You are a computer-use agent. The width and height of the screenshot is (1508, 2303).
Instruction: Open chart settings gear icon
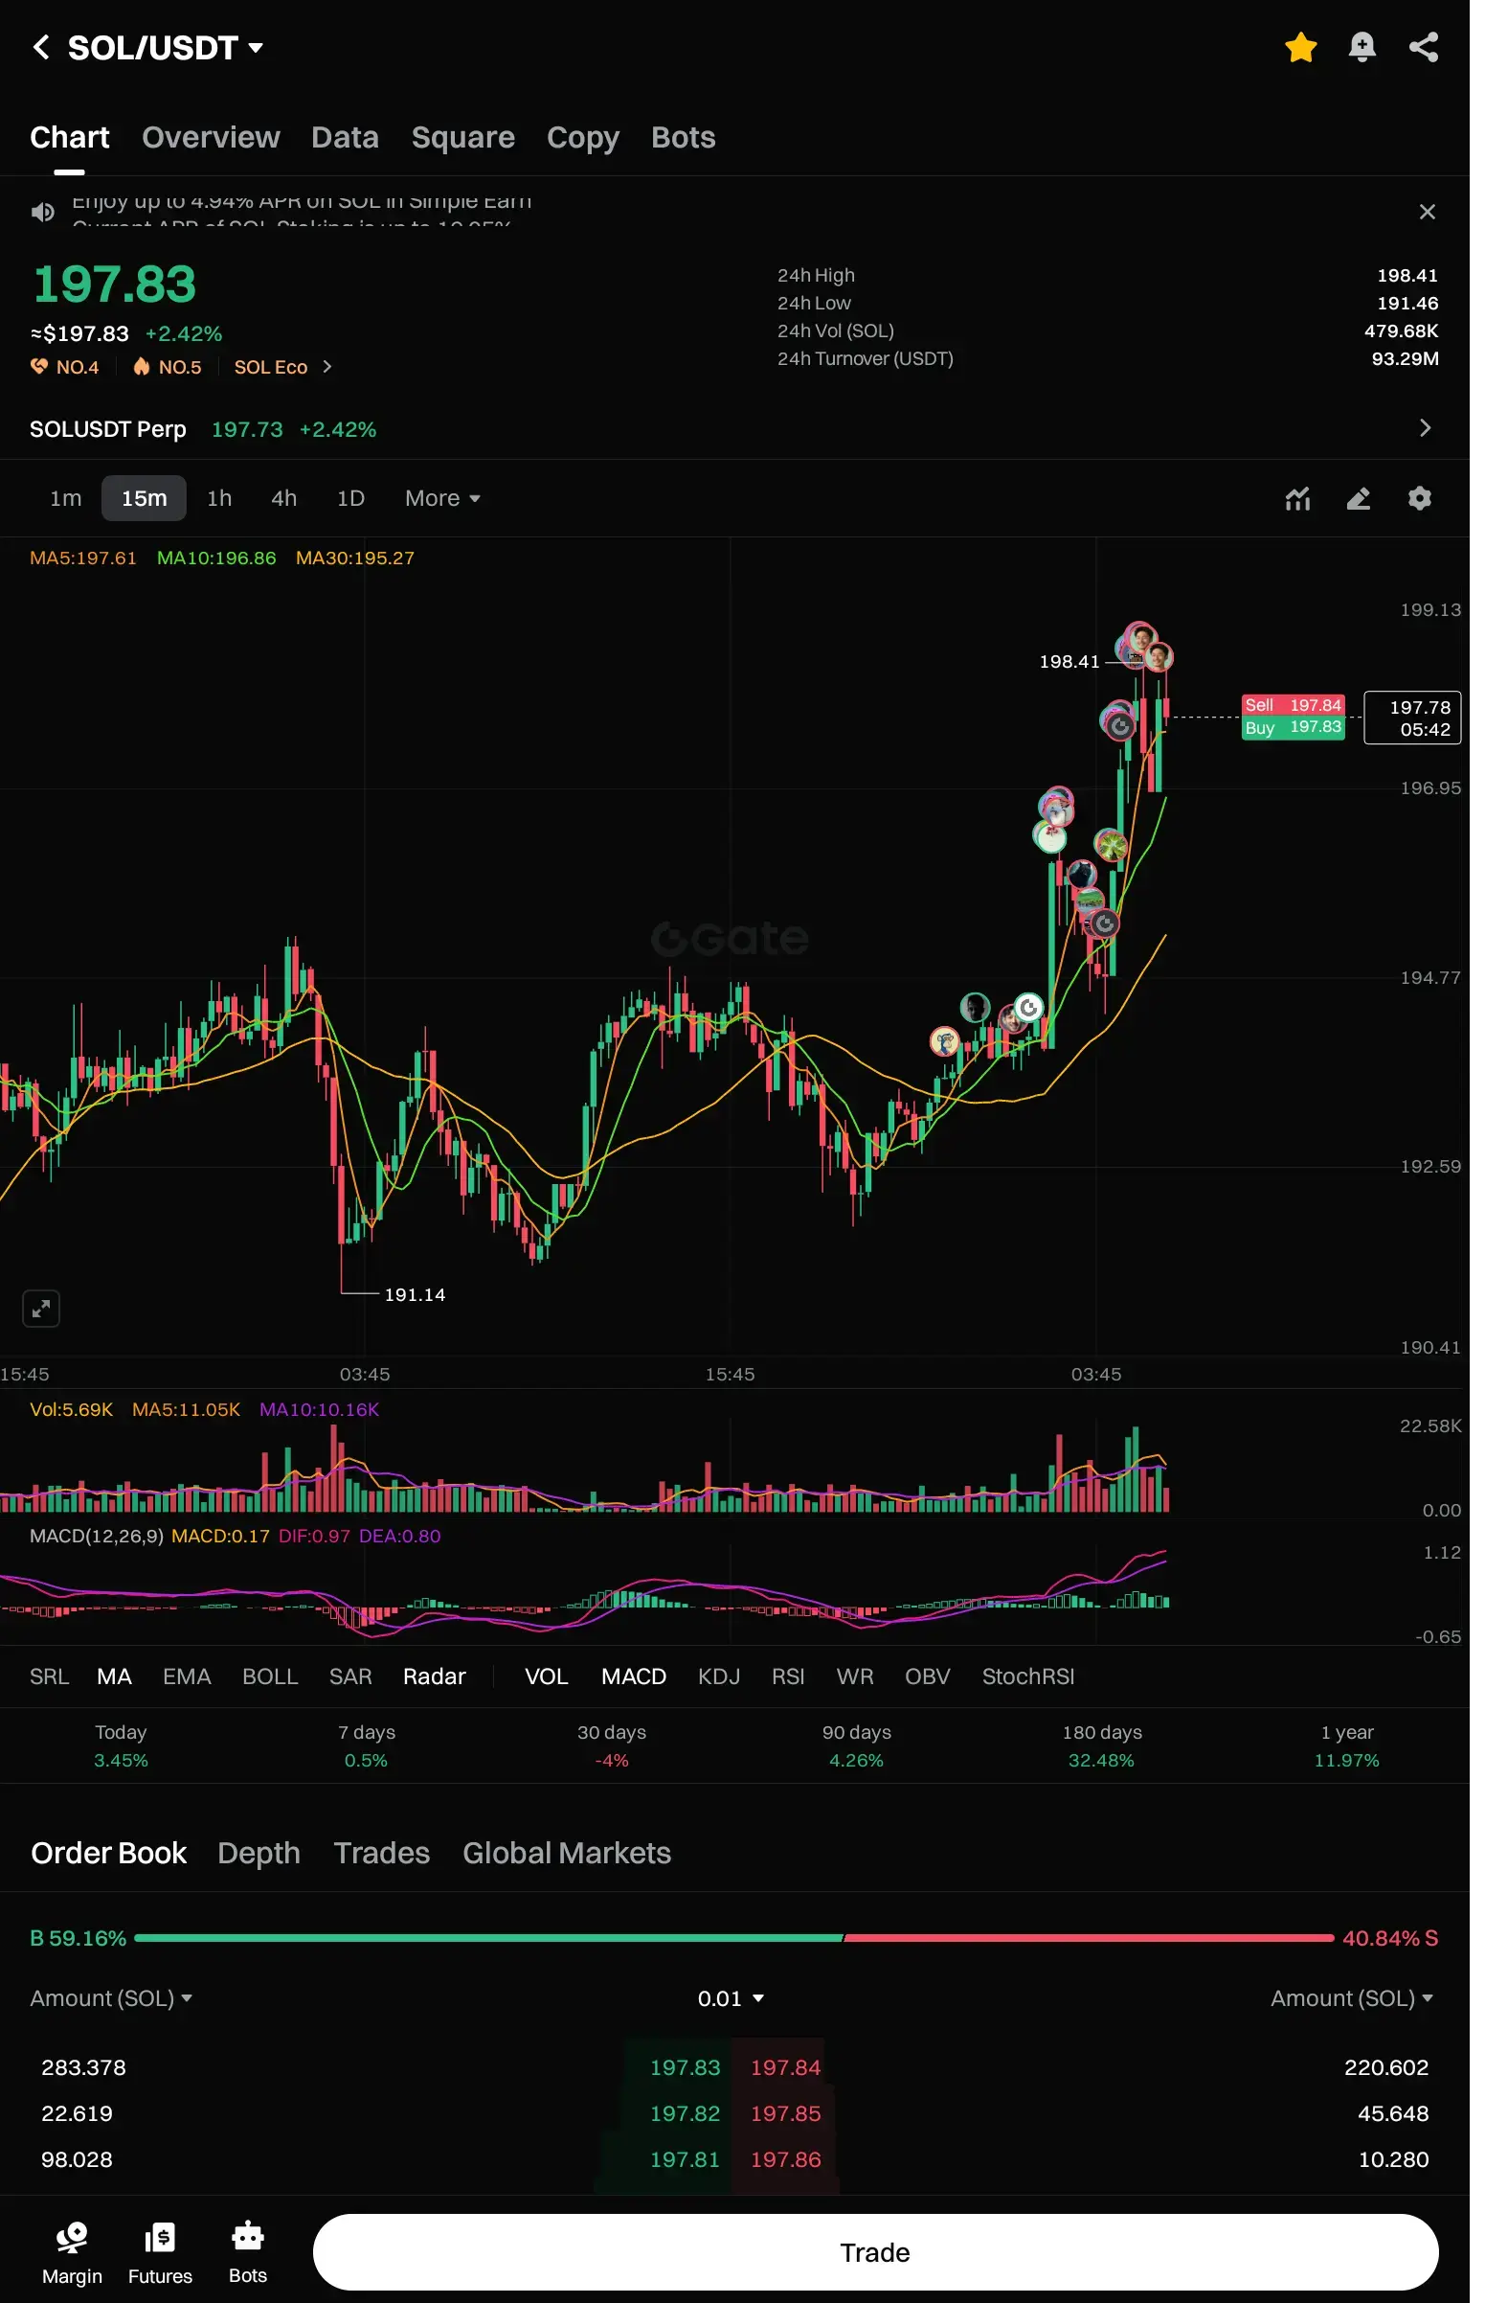point(1418,498)
